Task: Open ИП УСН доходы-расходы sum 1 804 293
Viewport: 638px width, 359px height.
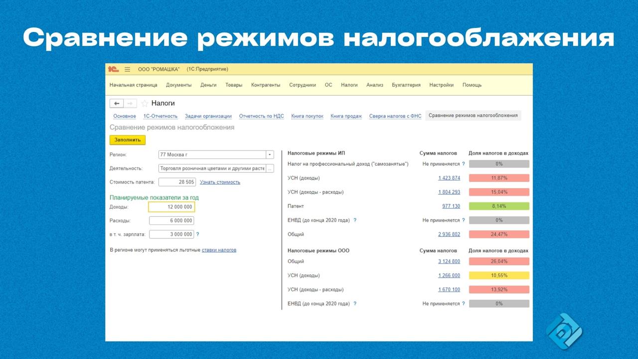Action: pyautogui.click(x=449, y=192)
